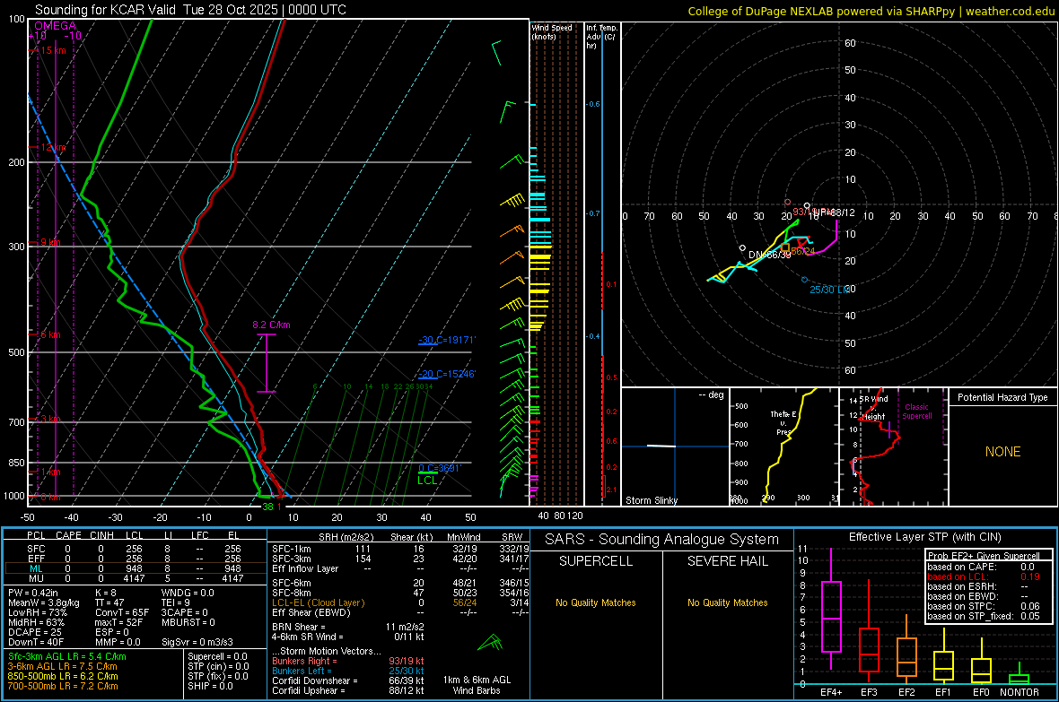This screenshot has width=1059, height=702.
Task: Click the '1km & 6km AGL Wind Barbs' caption
Action: tap(477, 685)
